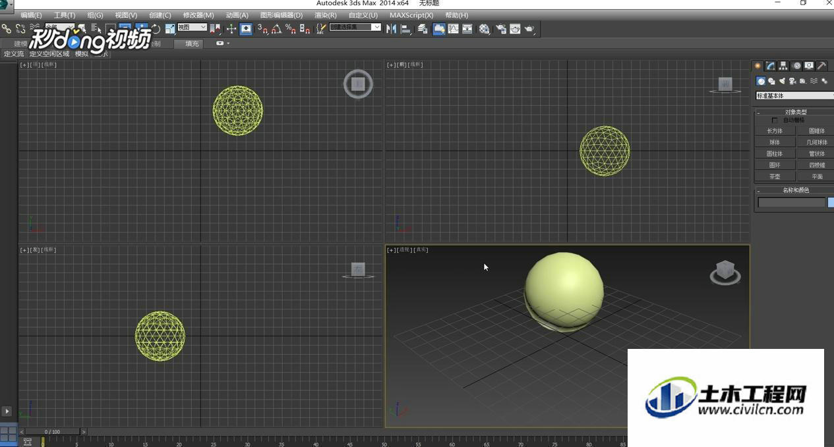Open the 工具(T) menu
This screenshot has height=447, width=834.
tap(65, 15)
